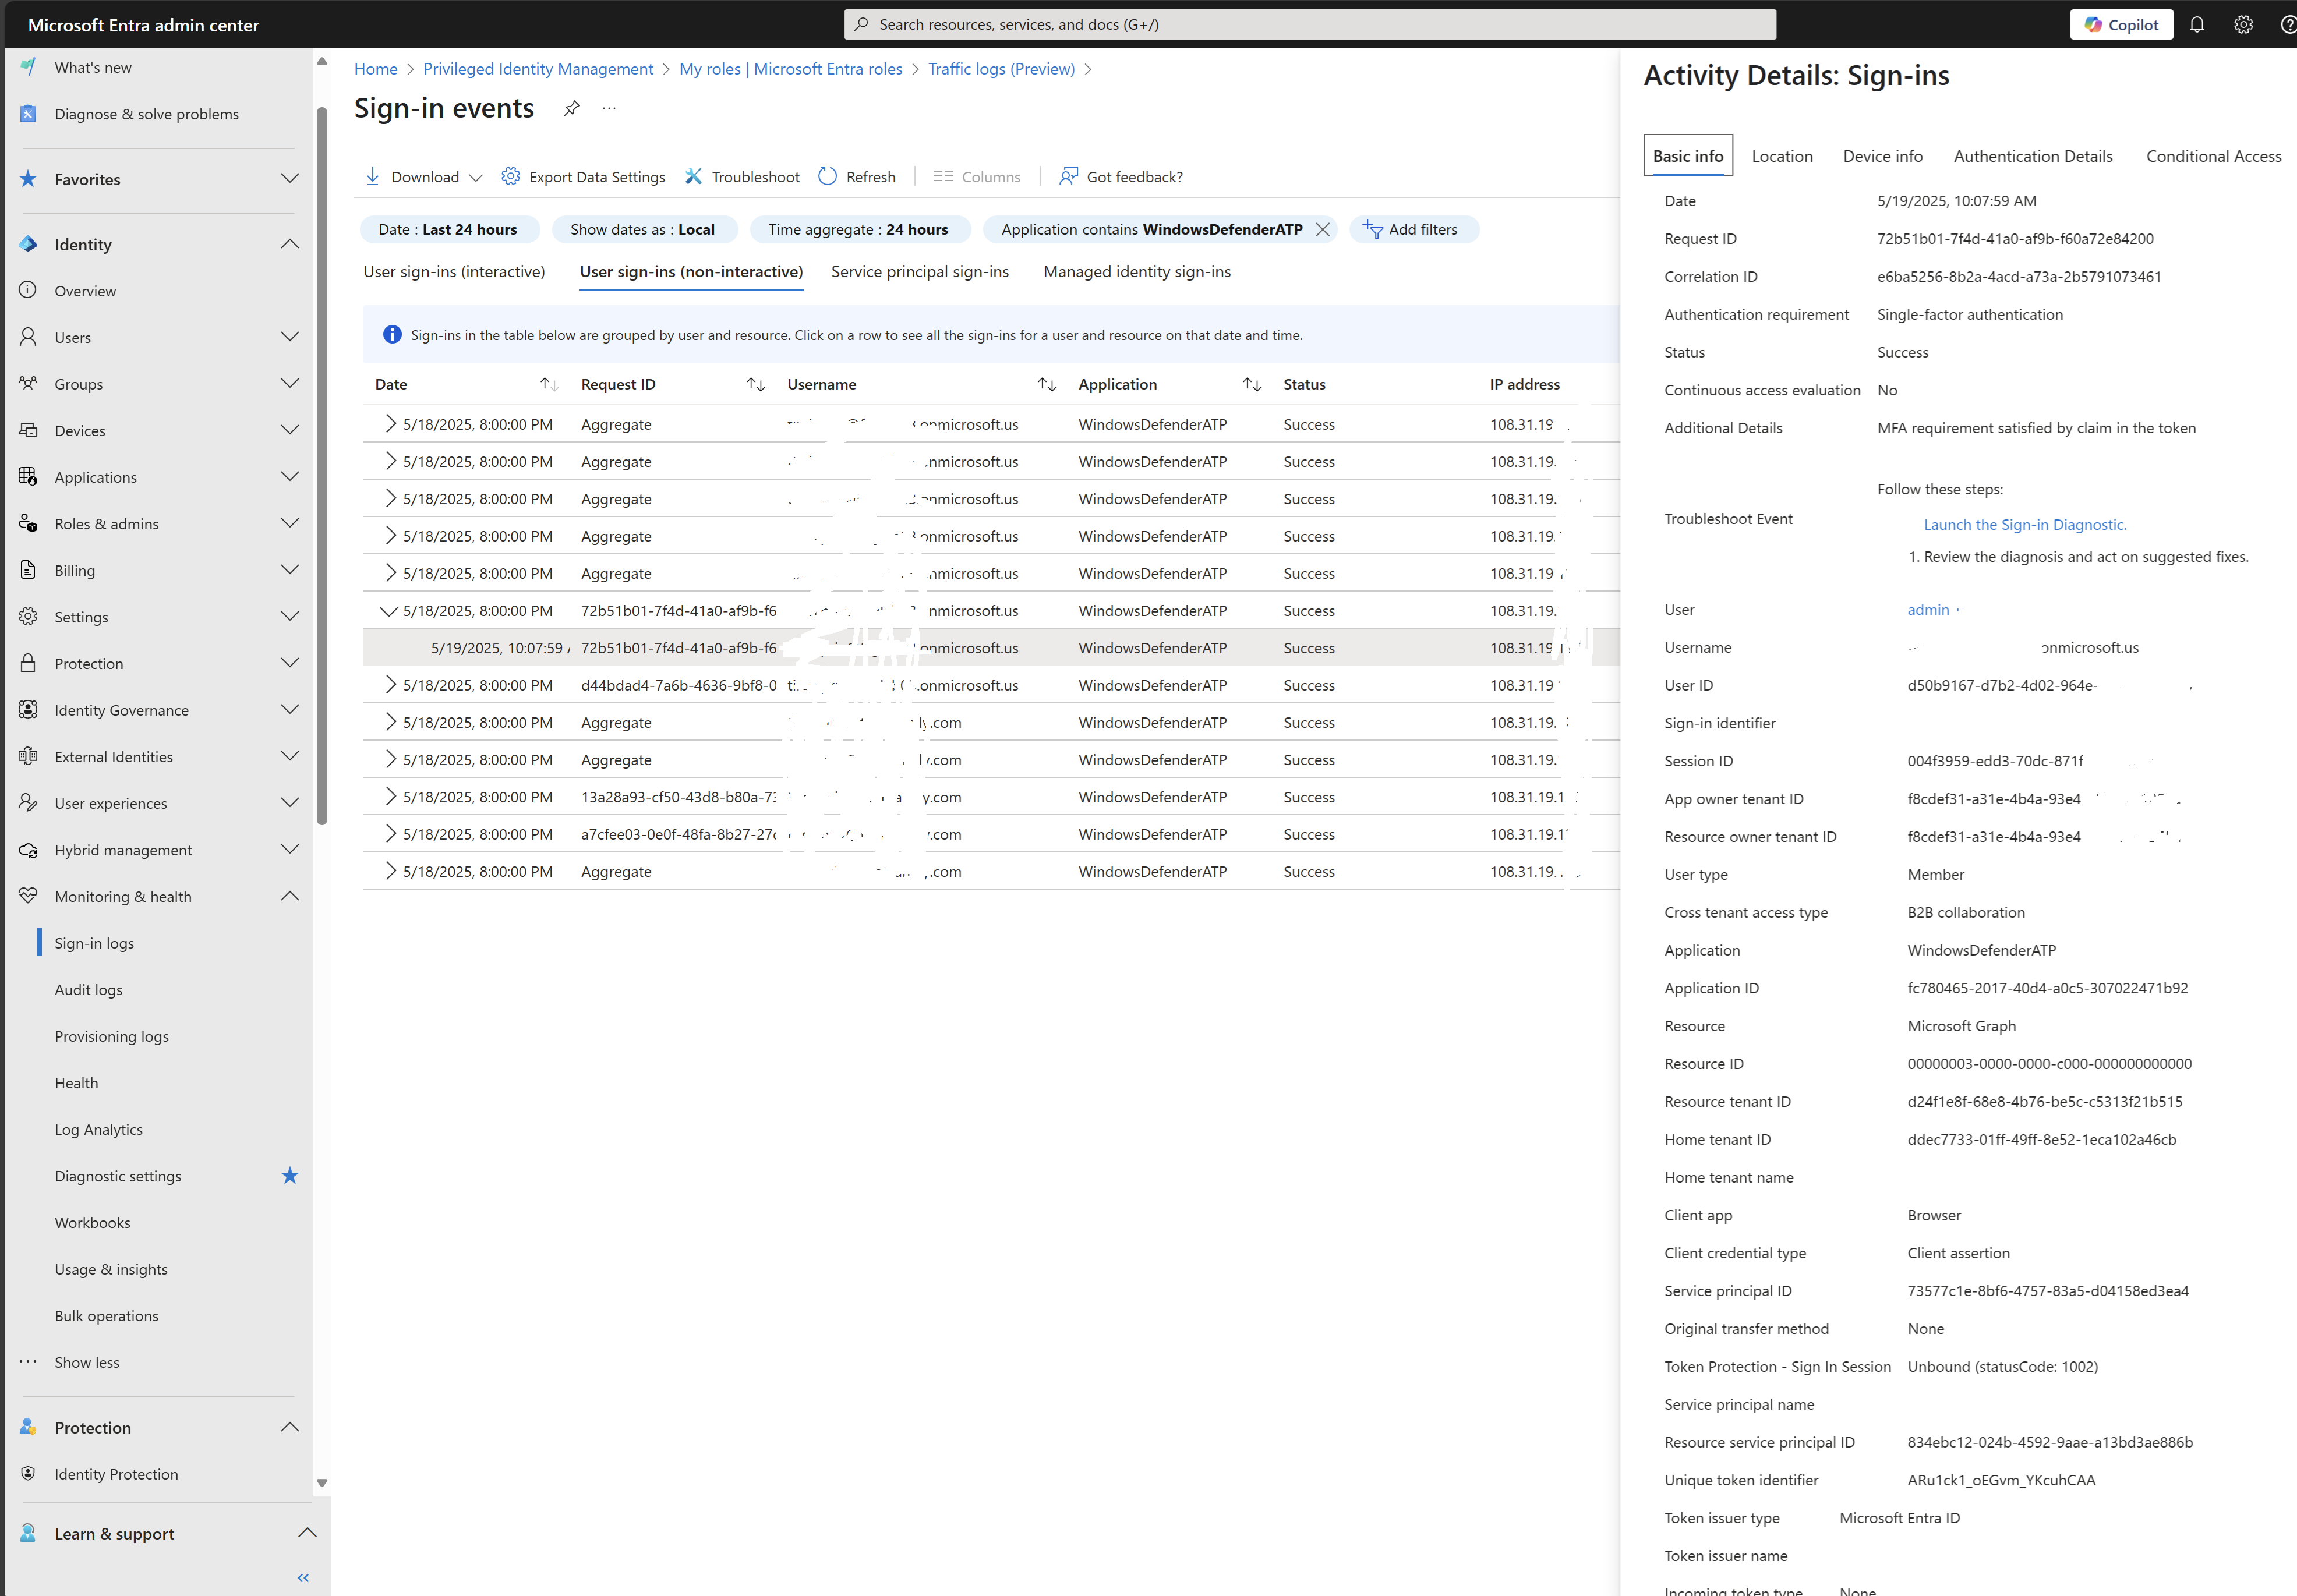Toggle the favorite star on Diagnostic settings

(x=289, y=1175)
